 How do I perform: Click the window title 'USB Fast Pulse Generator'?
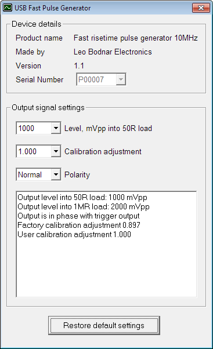[x=53, y=8]
